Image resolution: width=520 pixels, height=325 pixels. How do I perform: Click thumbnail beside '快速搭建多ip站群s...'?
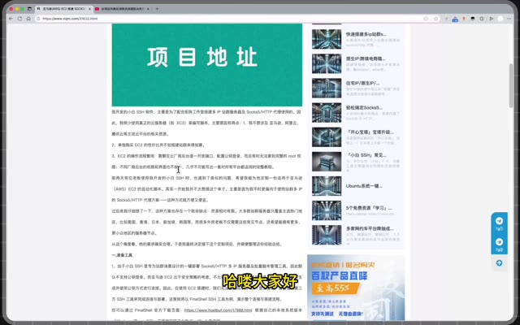[327, 39]
